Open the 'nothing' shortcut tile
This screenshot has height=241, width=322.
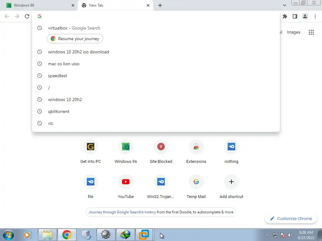point(231,152)
